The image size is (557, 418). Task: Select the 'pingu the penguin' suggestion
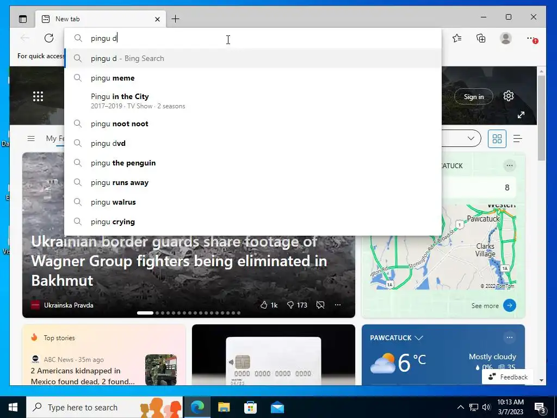pos(253,163)
